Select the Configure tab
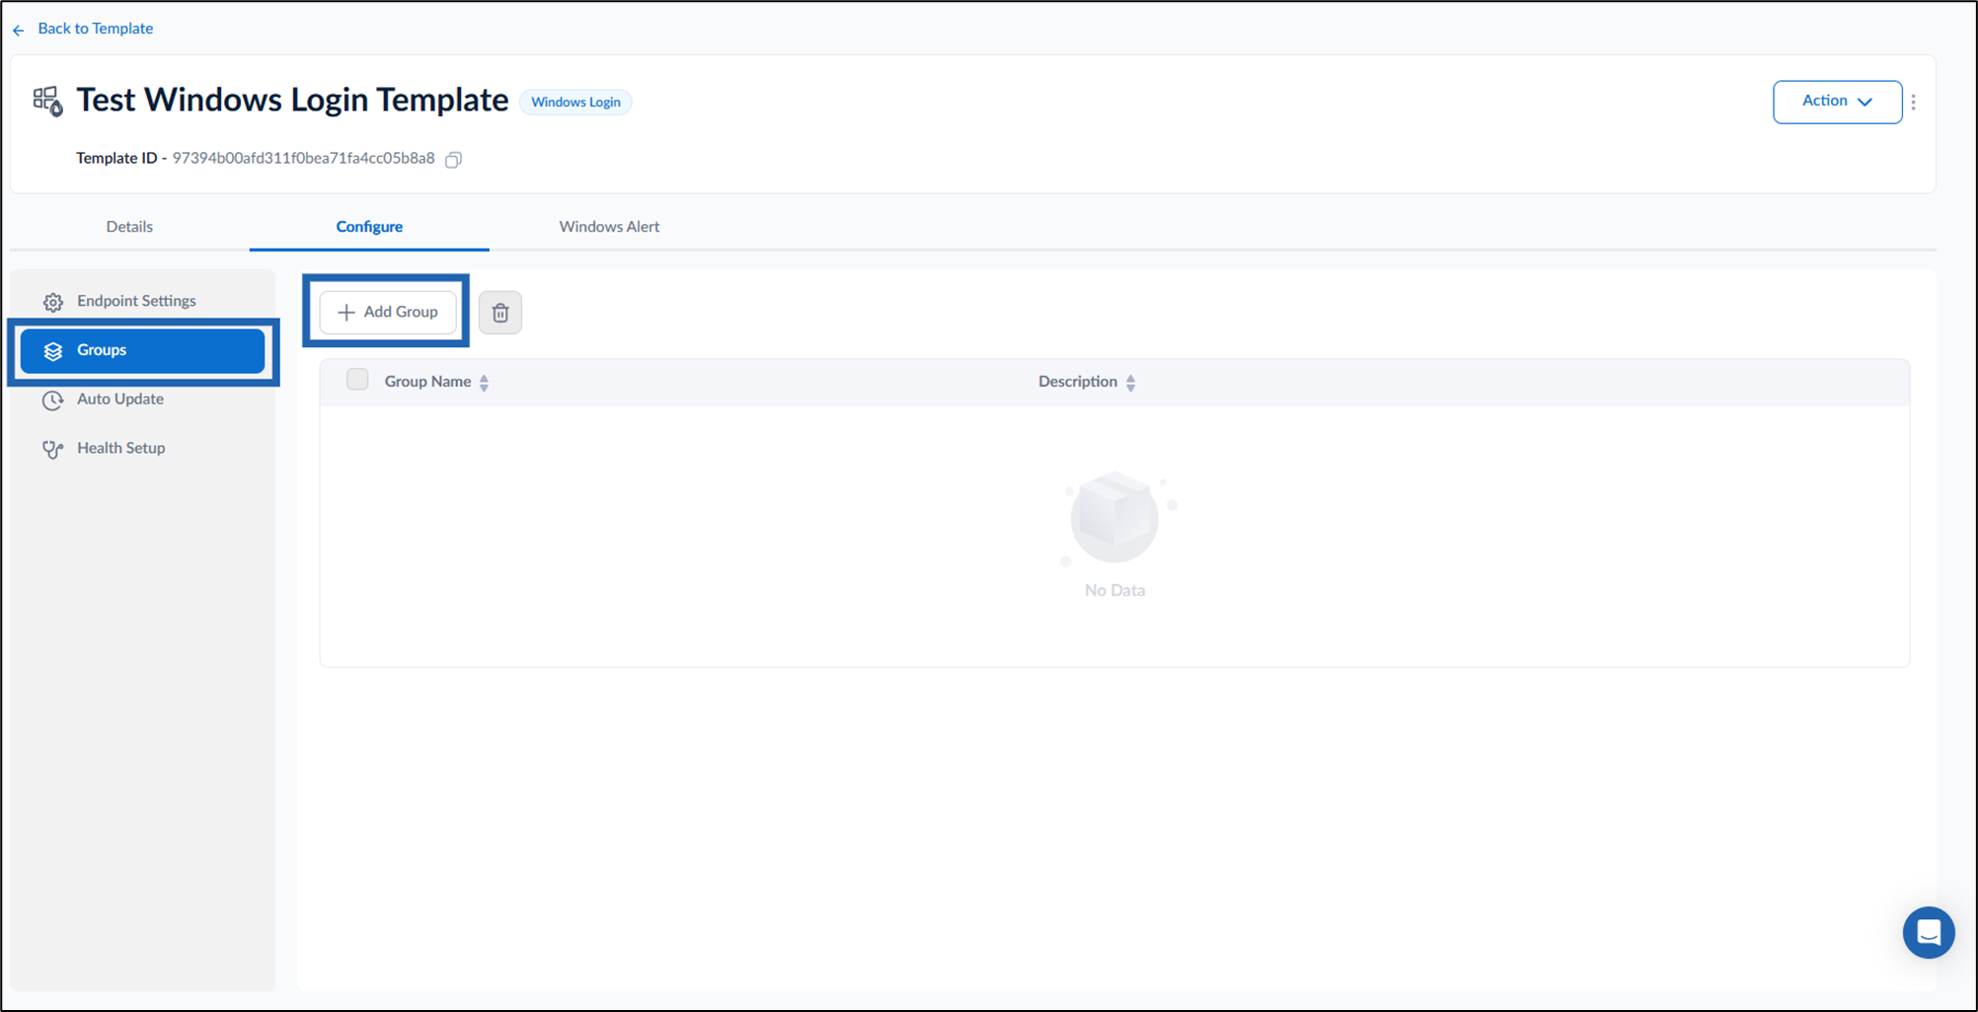The height and width of the screenshot is (1012, 1978). tap(369, 227)
